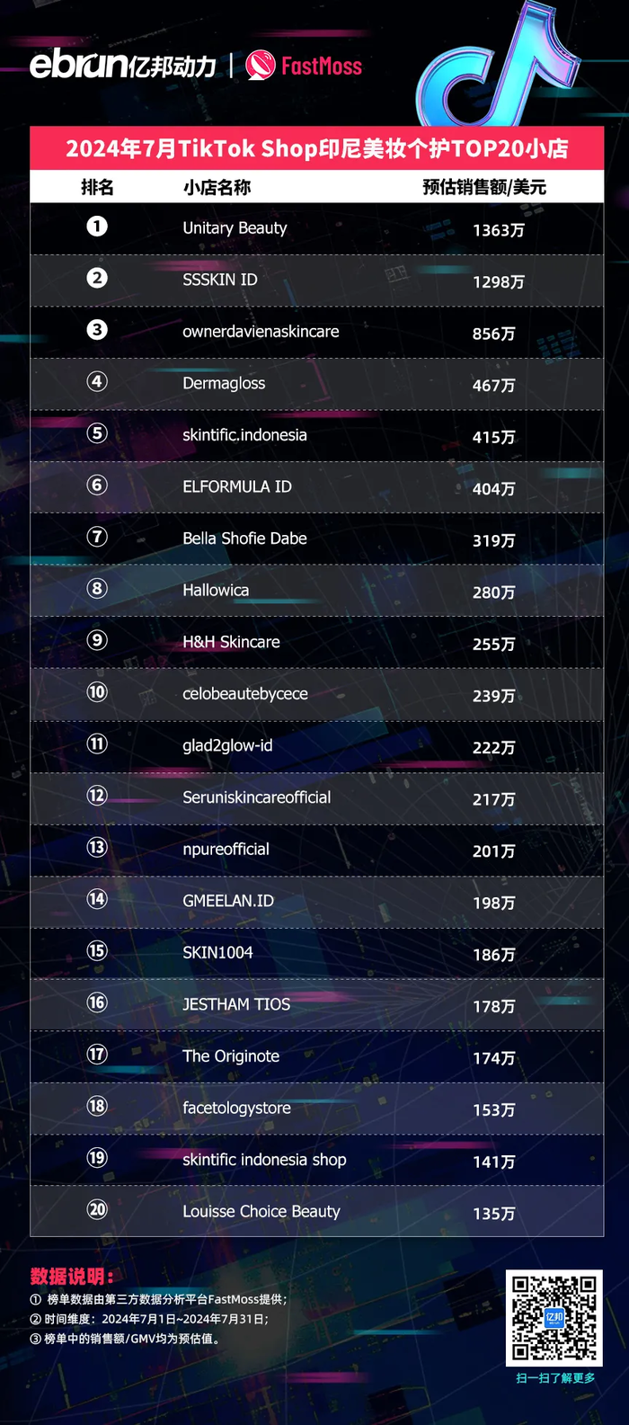Click the red TOP20 title banner
The image size is (629, 1425).
(316, 148)
